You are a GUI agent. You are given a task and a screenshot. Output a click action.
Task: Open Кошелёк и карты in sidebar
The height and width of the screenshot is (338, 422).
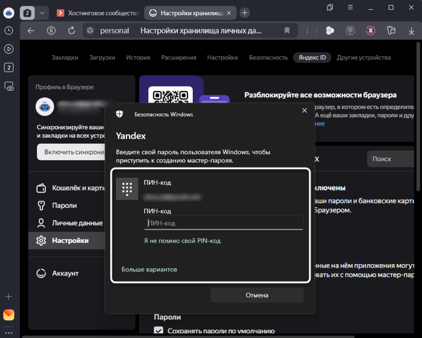(x=67, y=188)
